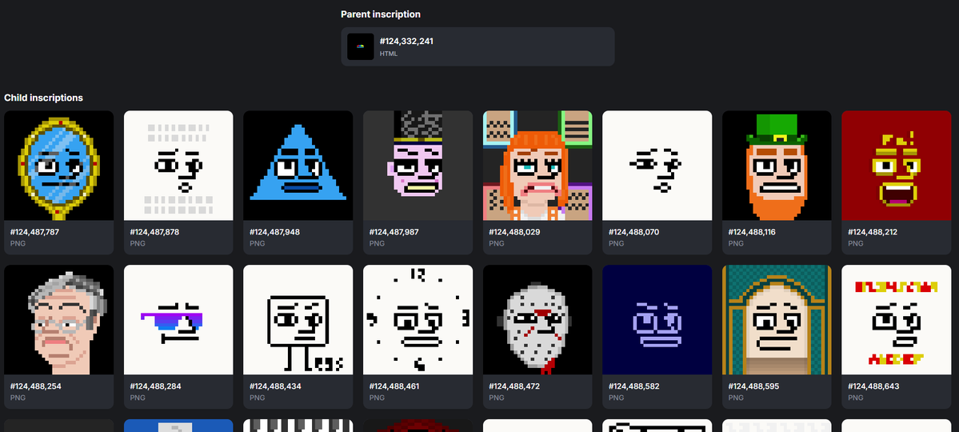Image resolution: width=959 pixels, height=432 pixels.
Task: Open the pink face with crown #124,487,987
Action: point(418,166)
